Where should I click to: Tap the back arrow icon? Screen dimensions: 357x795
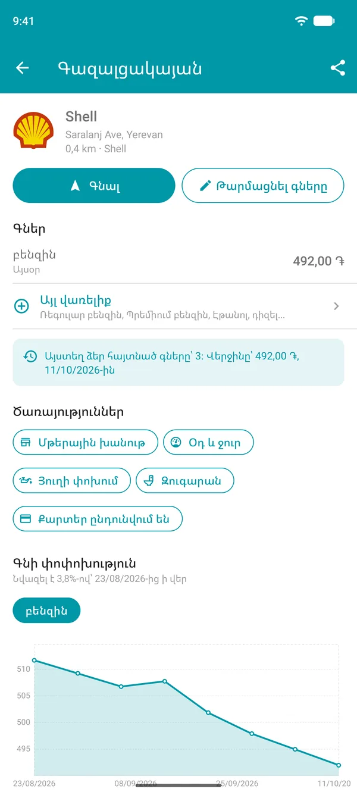tap(23, 68)
